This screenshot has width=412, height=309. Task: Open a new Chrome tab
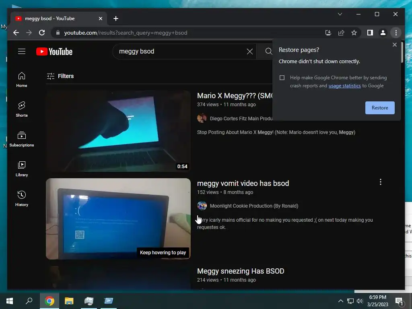click(x=116, y=19)
